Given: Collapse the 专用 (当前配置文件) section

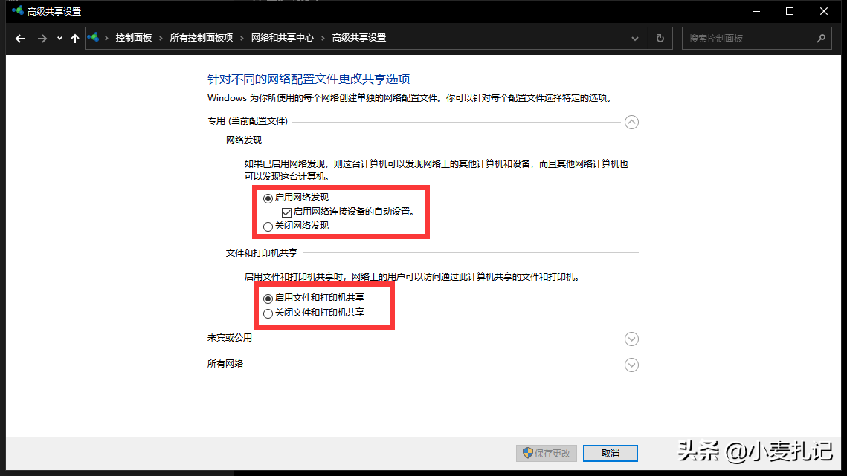Looking at the screenshot, I should pos(631,122).
